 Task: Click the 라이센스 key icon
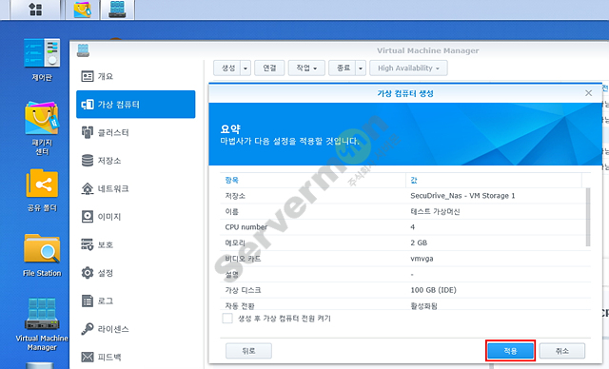[x=88, y=329]
